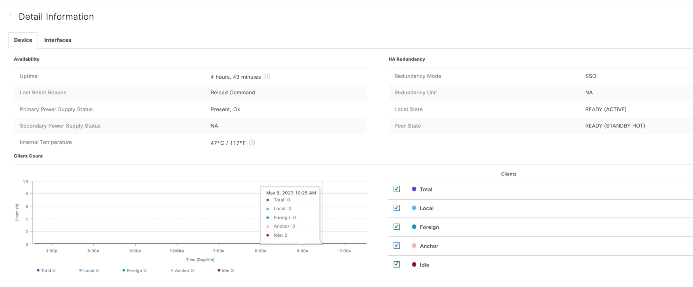Select the Device tab
Image resolution: width=693 pixels, height=287 pixels.
pyautogui.click(x=23, y=40)
